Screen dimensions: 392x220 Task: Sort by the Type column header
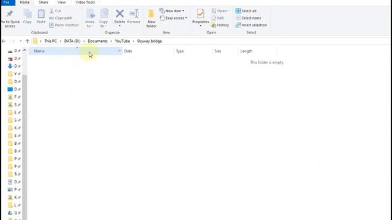tap(193, 51)
